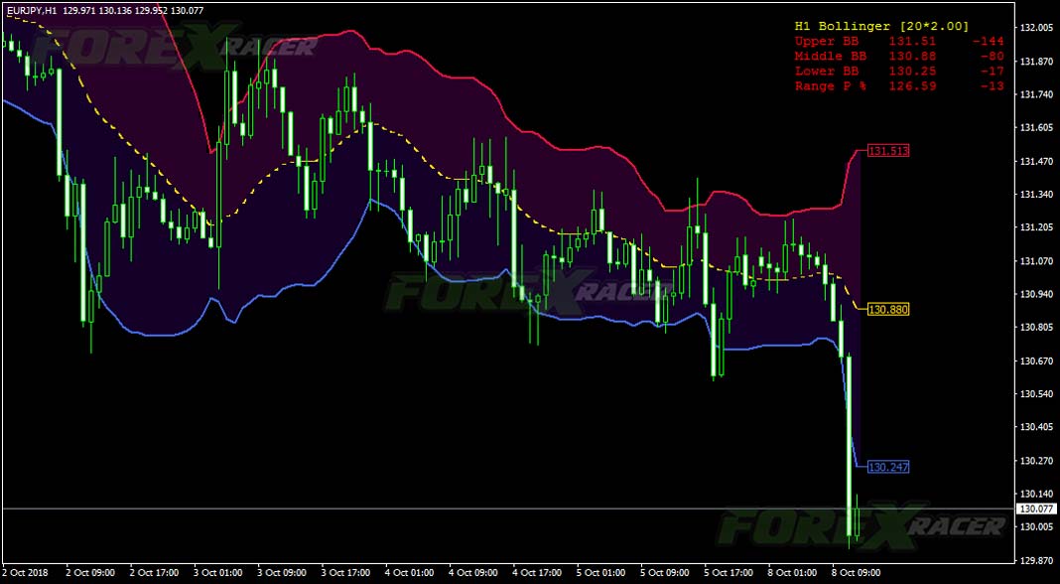This screenshot has height=584, width=1060.
Task: Click the 130.540 price scale label
Action: 1035,394
